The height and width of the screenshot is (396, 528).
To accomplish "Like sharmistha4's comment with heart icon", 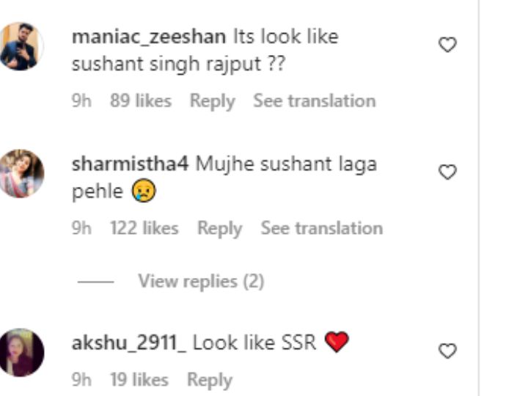I will [447, 172].
